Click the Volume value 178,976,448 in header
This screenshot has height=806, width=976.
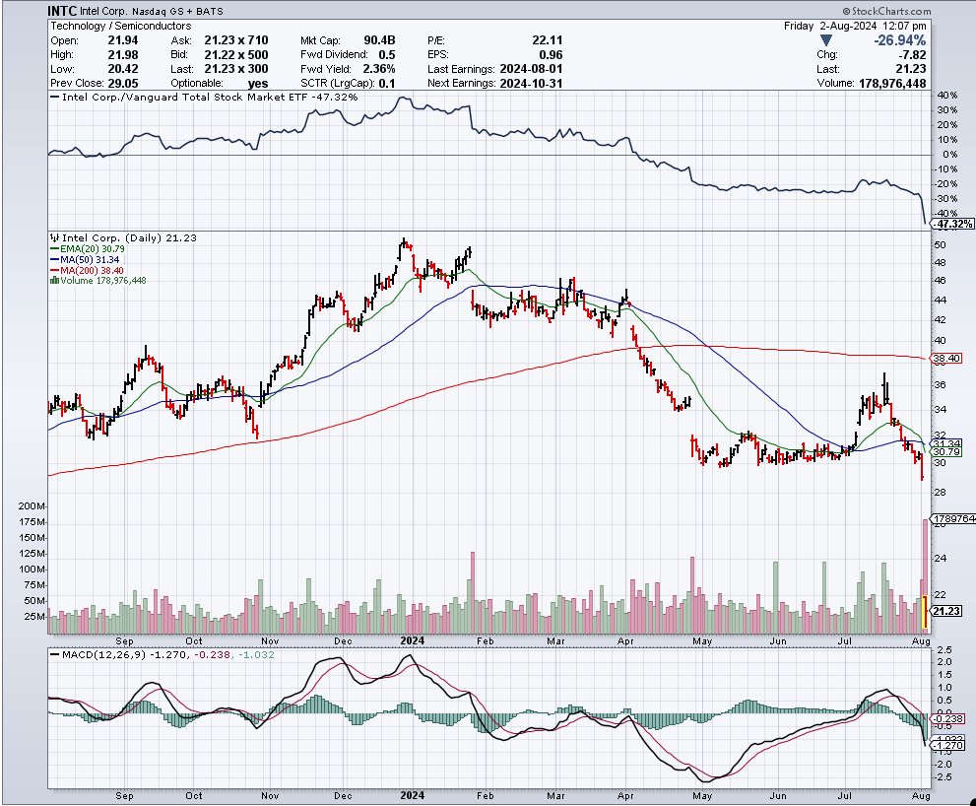point(892,84)
